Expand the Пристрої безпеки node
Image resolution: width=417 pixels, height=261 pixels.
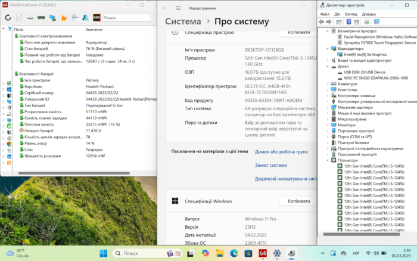tap(328, 142)
